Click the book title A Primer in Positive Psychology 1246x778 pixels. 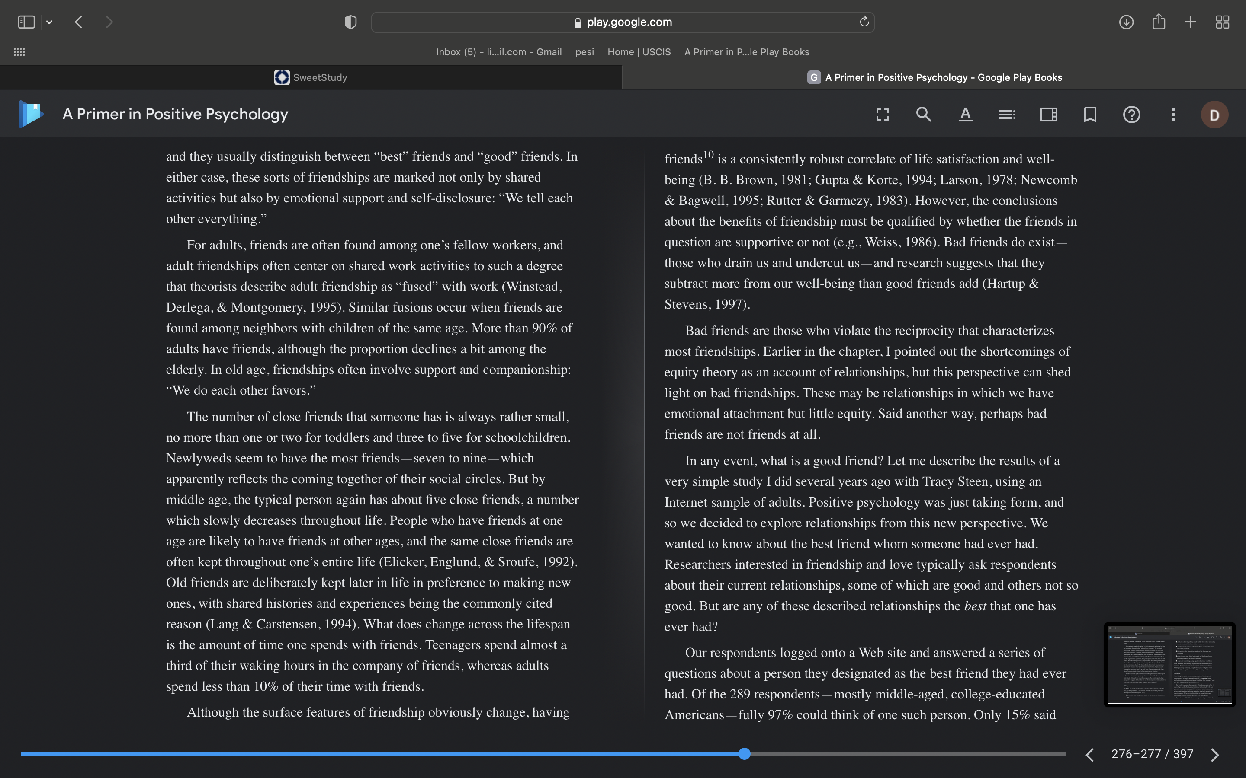175,114
